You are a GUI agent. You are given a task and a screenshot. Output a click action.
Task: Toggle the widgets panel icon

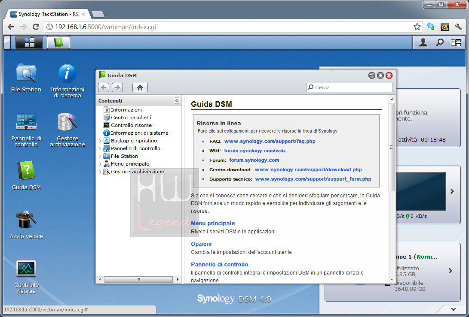[456, 43]
